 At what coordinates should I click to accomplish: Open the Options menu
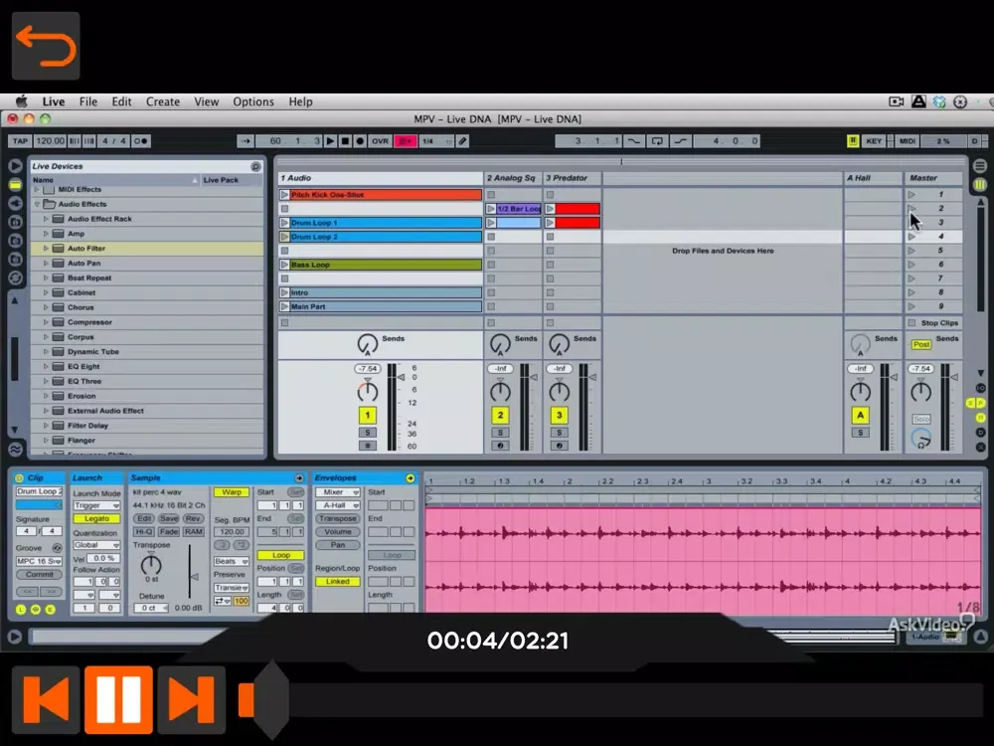coord(252,101)
